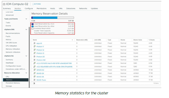
Task: Click the cluster icon beside ICM-Compute-02
Action: (4, 4)
